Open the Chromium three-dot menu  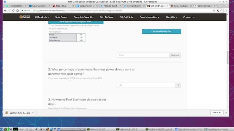[226, 11]
